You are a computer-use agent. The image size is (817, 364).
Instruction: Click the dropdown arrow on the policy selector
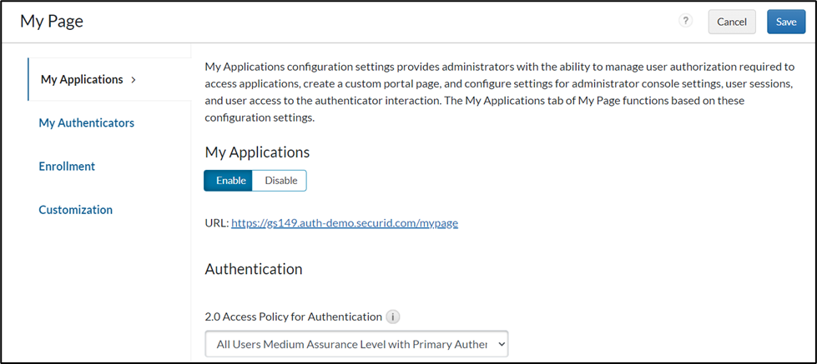(x=501, y=343)
